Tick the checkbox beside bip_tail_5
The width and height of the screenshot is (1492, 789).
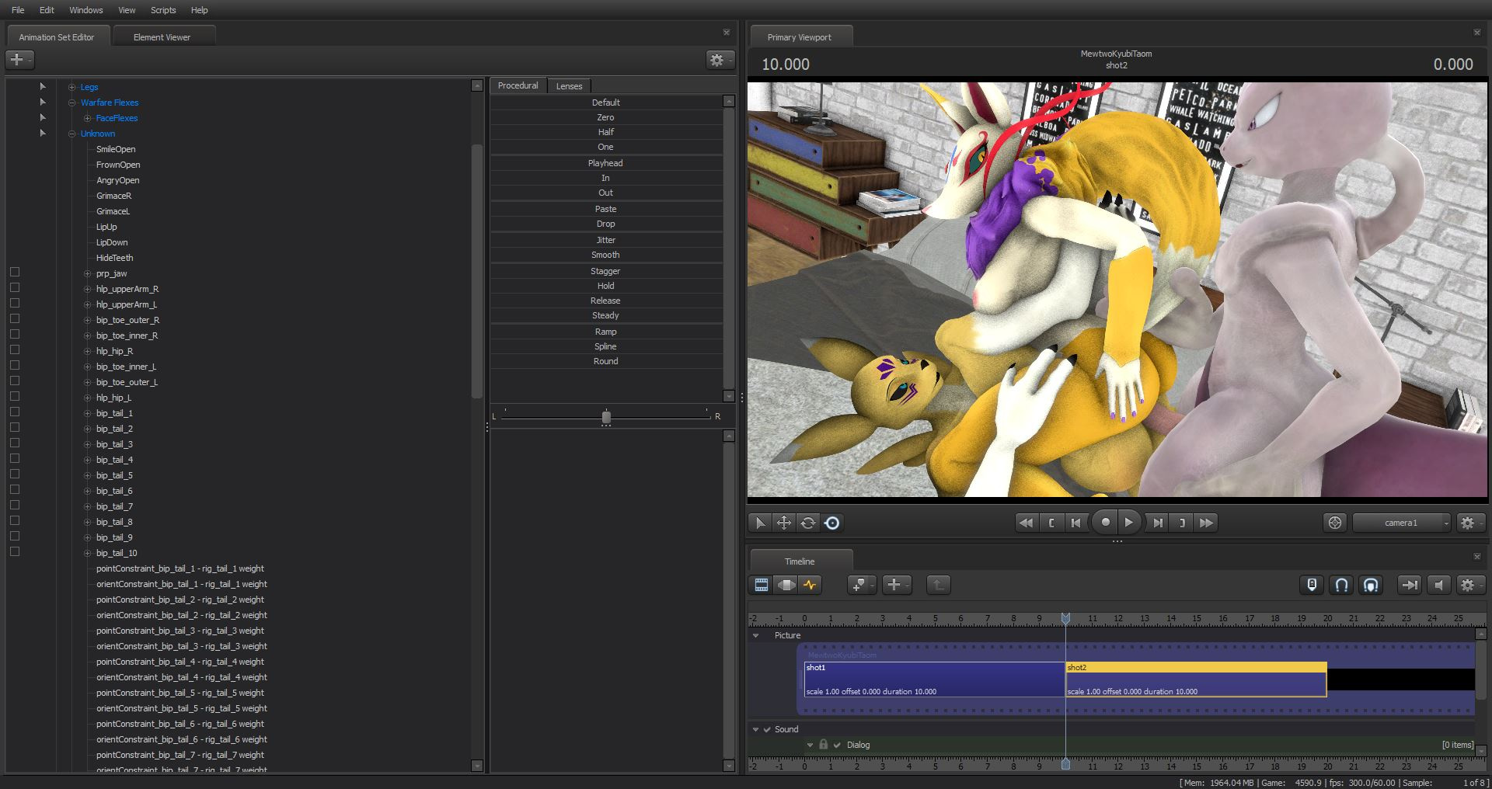pyautogui.click(x=15, y=474)
